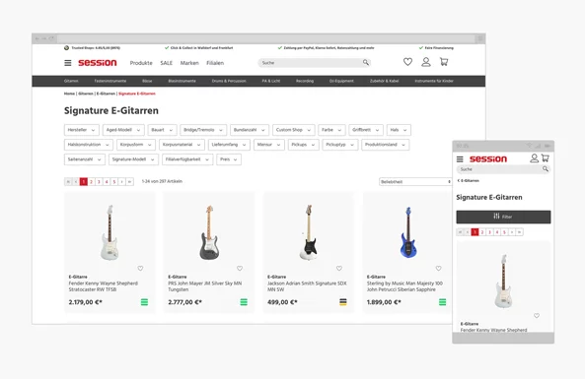Go back to E-Gitarren in mobile view
585x379 pixels.
pyautogui.click(x=469, y=180)
